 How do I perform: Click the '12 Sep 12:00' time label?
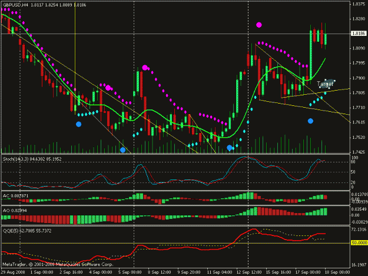pos(249,272)
